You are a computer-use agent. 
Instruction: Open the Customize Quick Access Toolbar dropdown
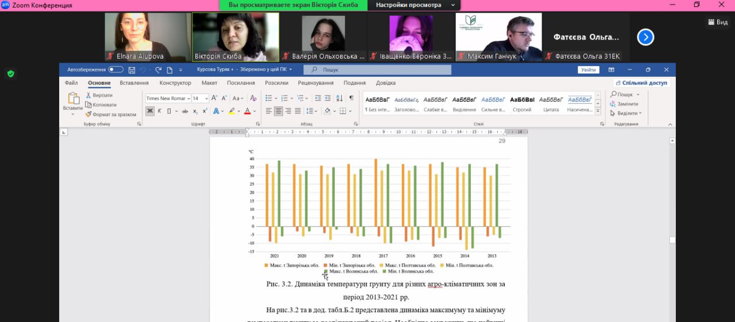pyautogui.click(x=181, y=69)
